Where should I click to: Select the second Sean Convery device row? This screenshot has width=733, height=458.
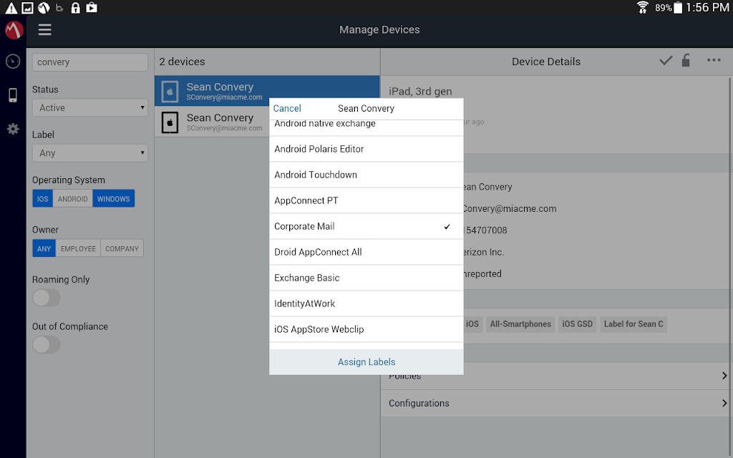(212, 122)
